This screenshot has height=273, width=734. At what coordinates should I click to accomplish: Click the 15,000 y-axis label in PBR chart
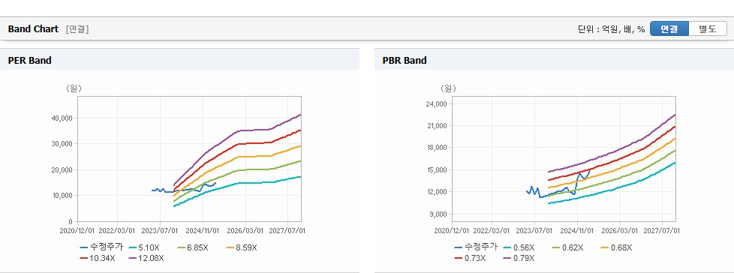pos(436,169)
